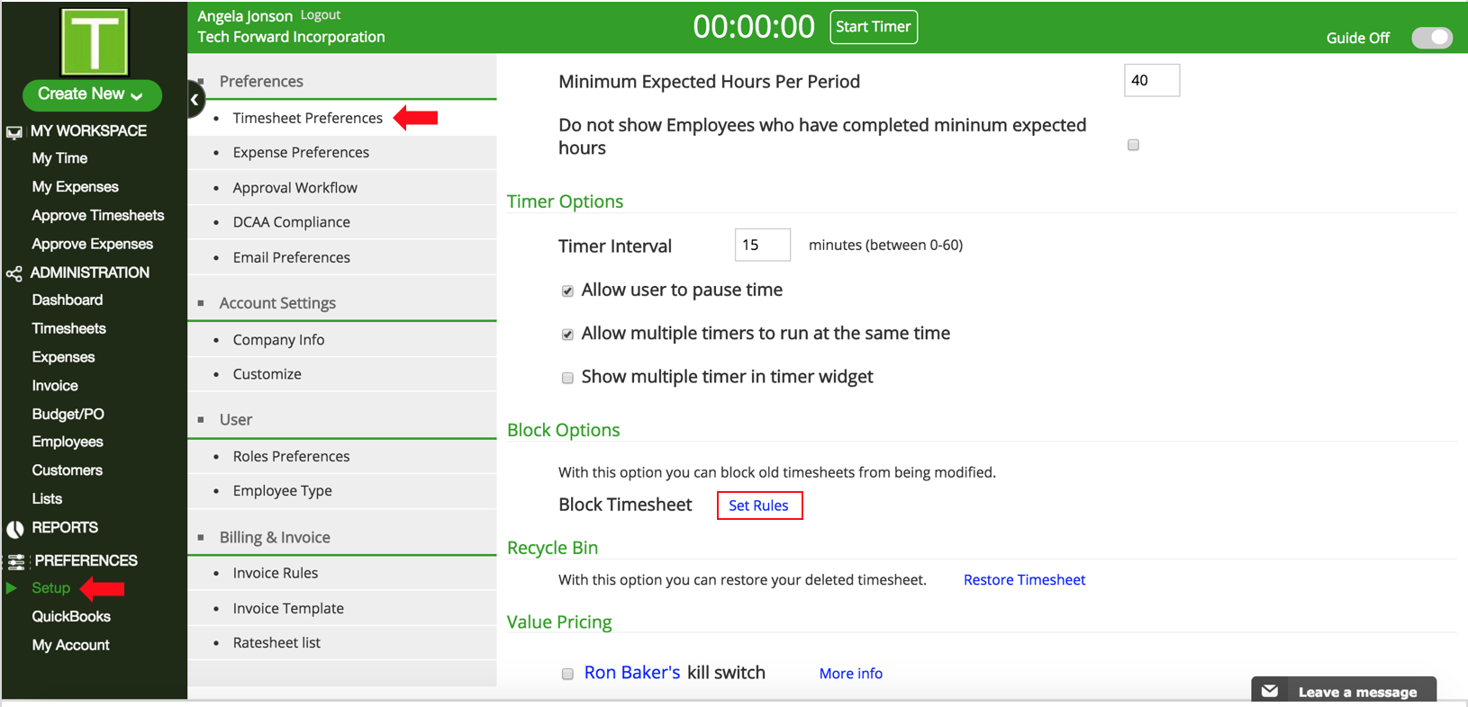The width and height of the screenshot is (1468, 707).
Task: Collapse the sidebar with the round arrow
Action: tap(195, 100)
